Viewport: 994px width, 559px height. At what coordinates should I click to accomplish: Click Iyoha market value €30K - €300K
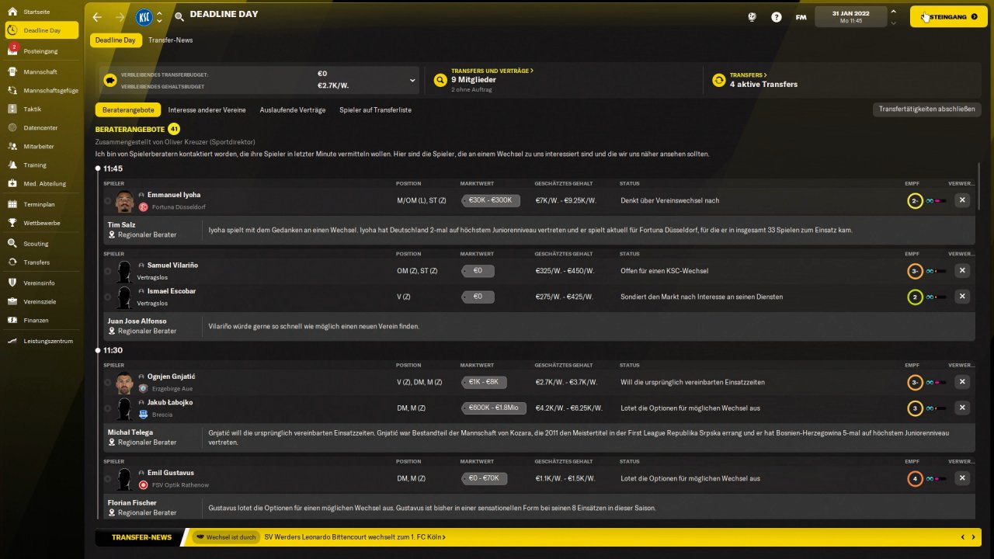(x=490, y=200)
